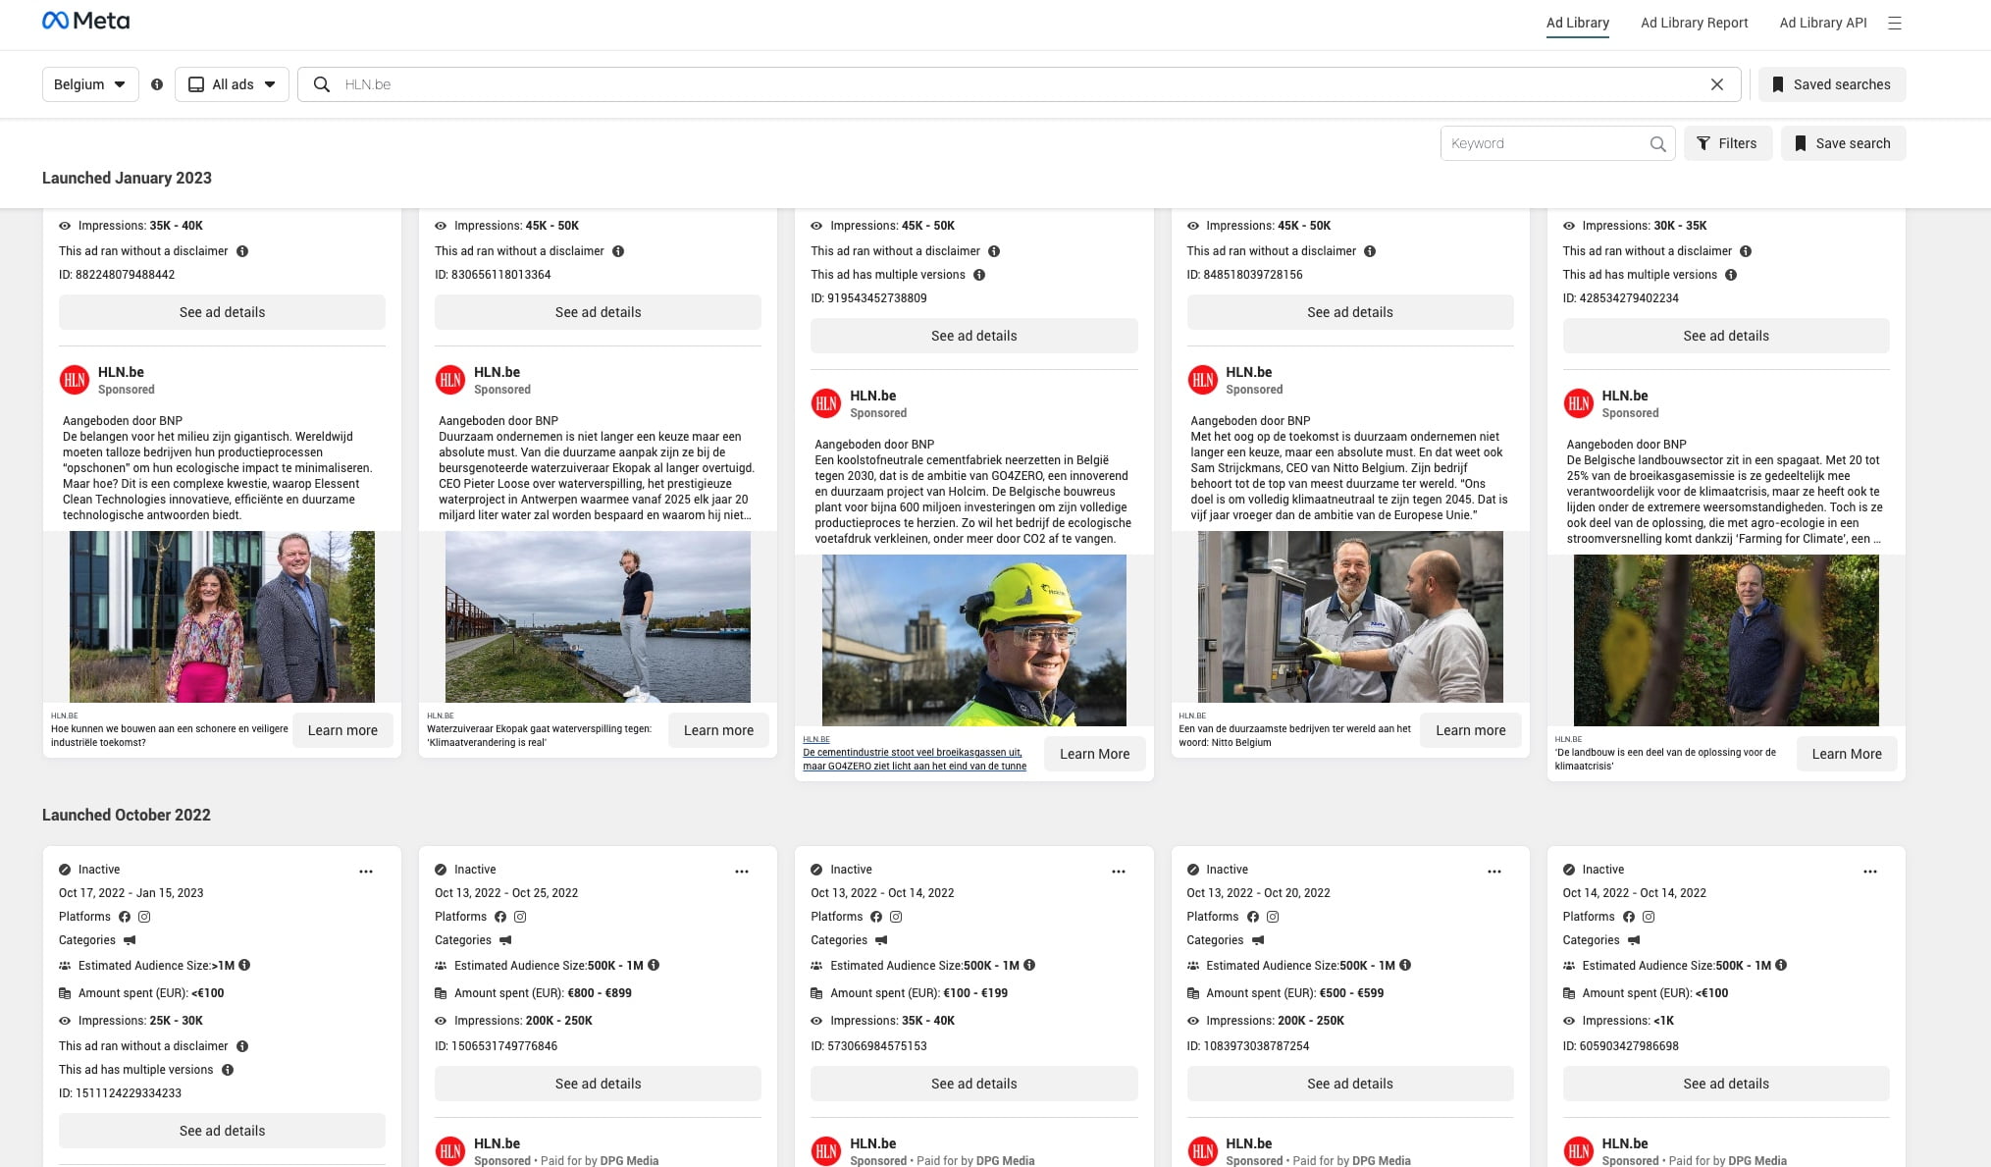Screen dimensions: 1991x1167
Task: Click category megaphone icon on Oct 14 ad
Action: [x=1634, y=940]
